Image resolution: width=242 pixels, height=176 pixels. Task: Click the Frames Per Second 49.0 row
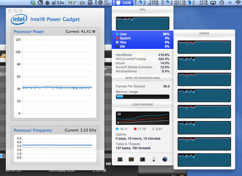point(143,86)
